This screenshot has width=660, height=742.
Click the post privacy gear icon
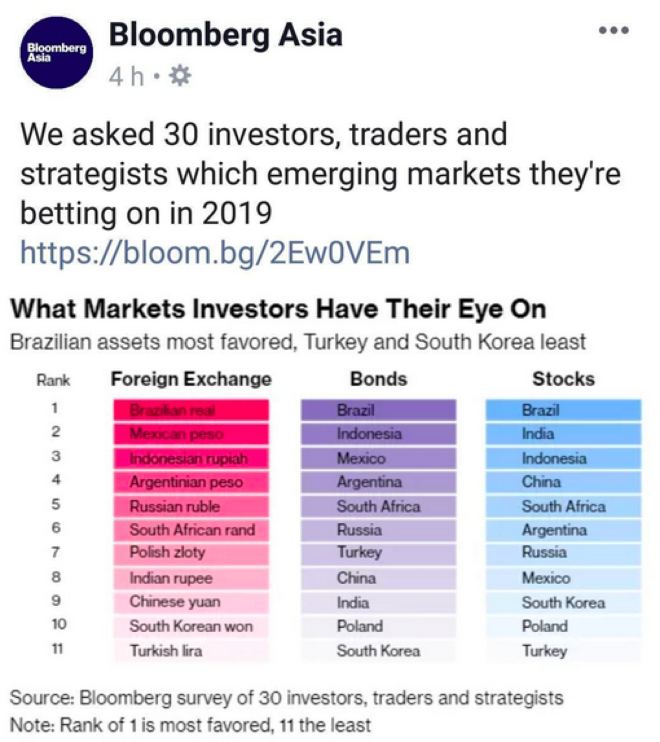pyautogui.click(x=180, y=76)
